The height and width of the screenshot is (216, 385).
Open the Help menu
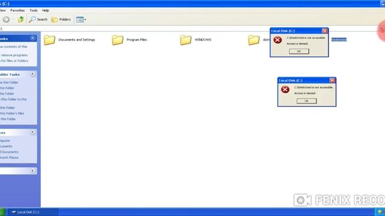tap(46, 11)
